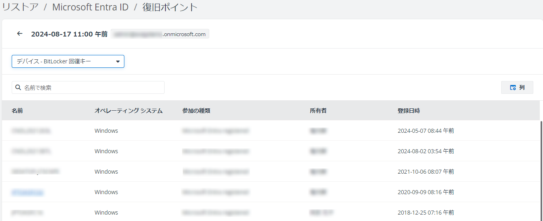Click 復旧ポイント in the breadcrumb
Screen dimensions: 543x221
point(170,7)
